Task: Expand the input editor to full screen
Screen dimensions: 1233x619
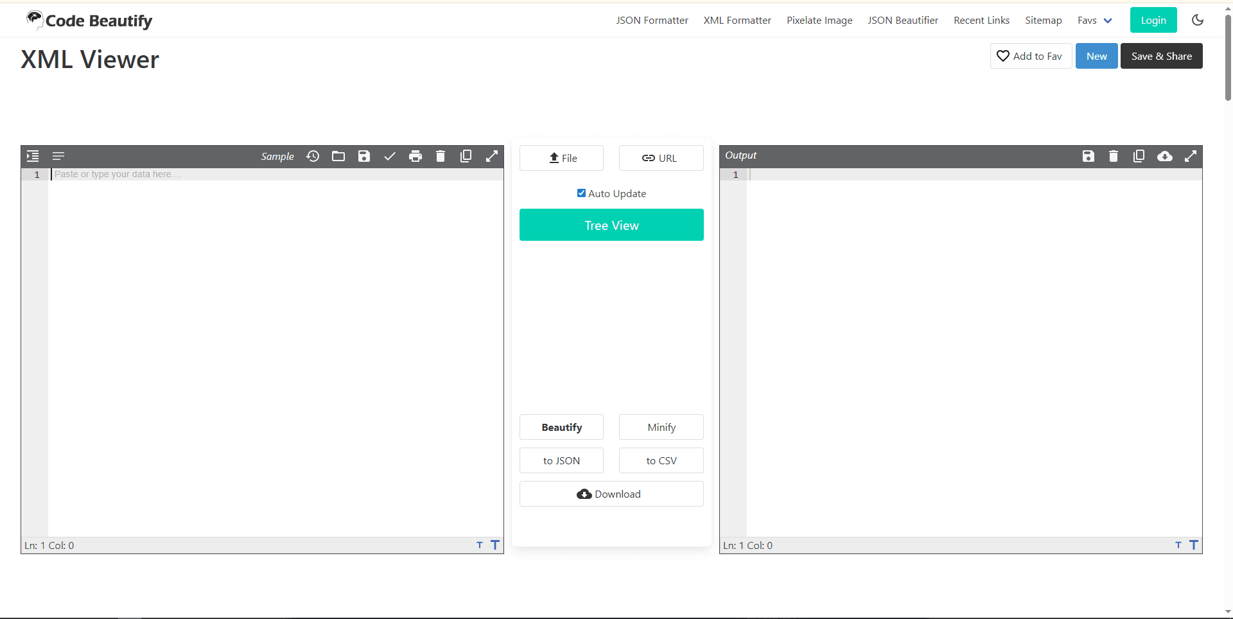Action: pyautogui.click(x=492, y=156)
